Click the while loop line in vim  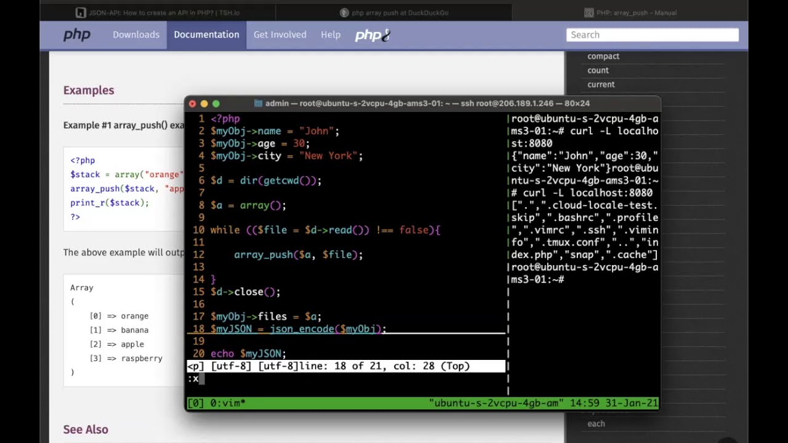point(325,229)
